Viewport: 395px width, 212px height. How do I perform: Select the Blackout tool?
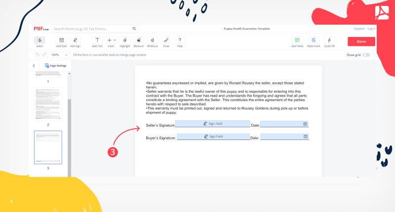click(x=139, y=41)
